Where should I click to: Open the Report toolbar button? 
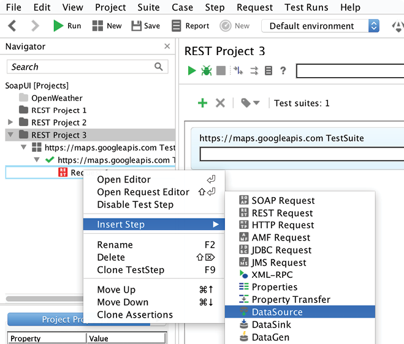point(191,26)
